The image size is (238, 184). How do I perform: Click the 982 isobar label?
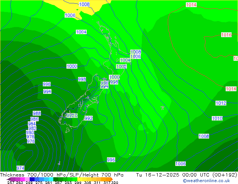[32, 128]
